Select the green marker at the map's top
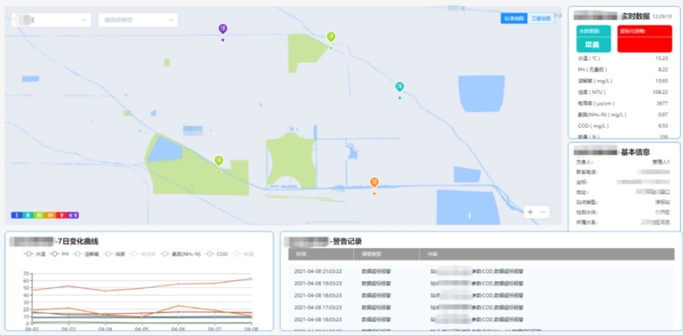Viewport: 683px width, 335px height. click(331, 37)
